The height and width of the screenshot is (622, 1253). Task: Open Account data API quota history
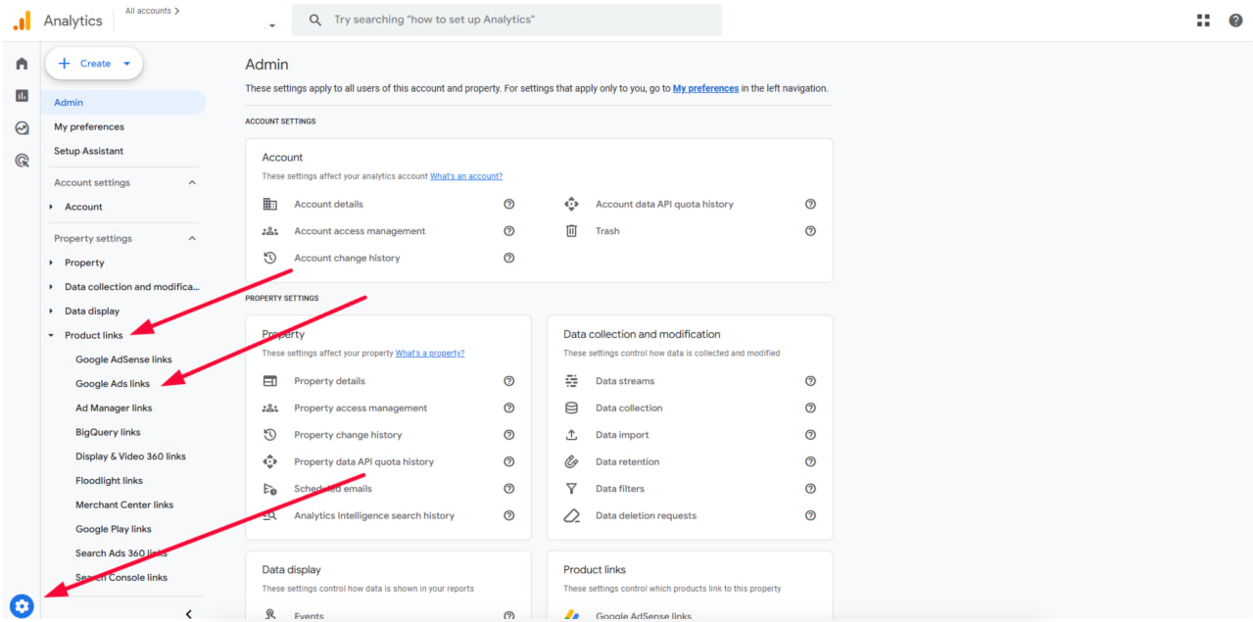click(x=664, y=204)
